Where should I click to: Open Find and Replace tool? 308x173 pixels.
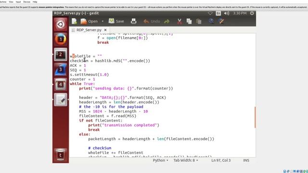click(221, 21)
